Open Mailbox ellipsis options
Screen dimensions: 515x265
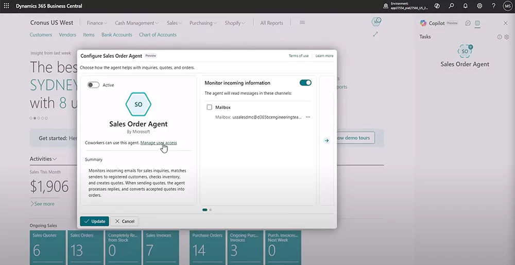tap(308, 117)
